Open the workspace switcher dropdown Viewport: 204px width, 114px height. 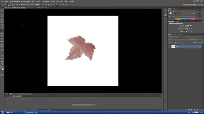tap(193, 5)
